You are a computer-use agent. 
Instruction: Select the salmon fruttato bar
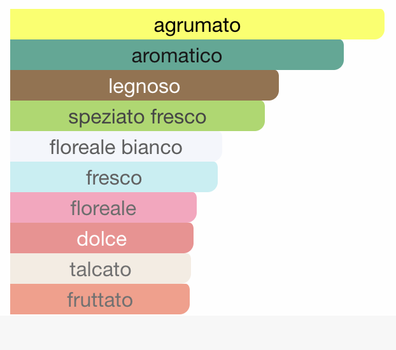tap(100, 299)
